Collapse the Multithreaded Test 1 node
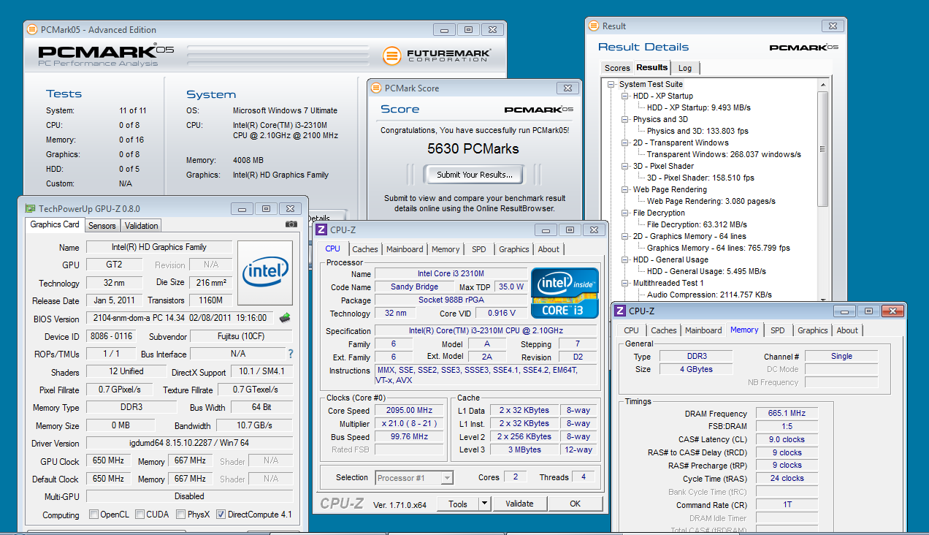929x535 pixels. tap(625, 284)
